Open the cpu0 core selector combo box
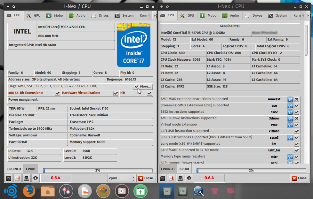 (x=122, y=178)
